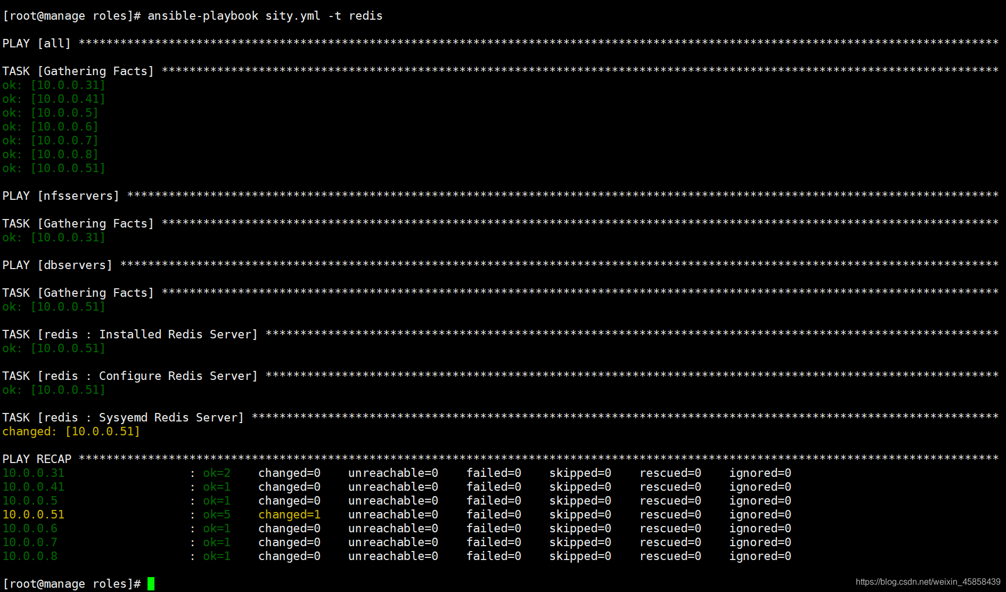Click host '10.0.0.5' in the recap
Viewport: 1006px width, 592px height.
tap(30, 501)
